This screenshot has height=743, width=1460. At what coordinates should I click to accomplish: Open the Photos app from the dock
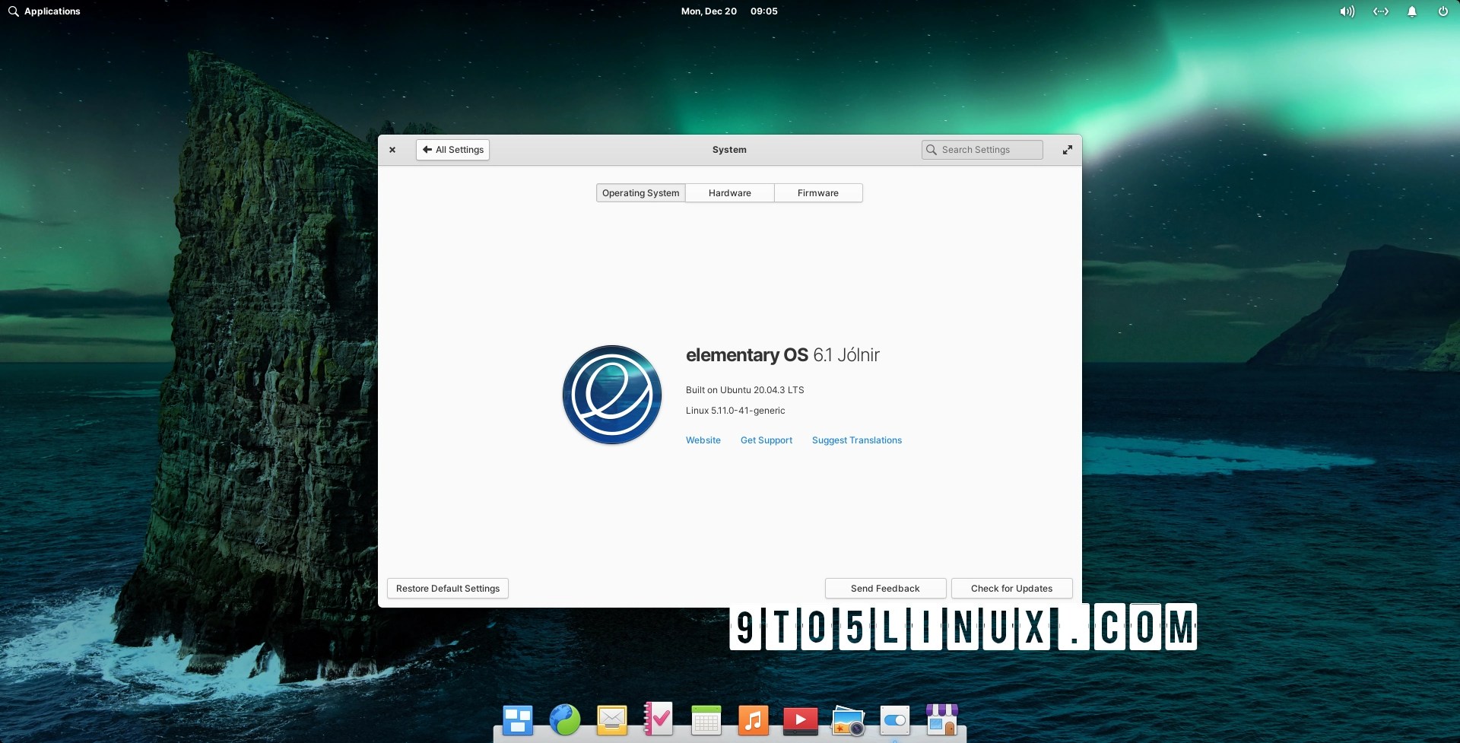849,719
